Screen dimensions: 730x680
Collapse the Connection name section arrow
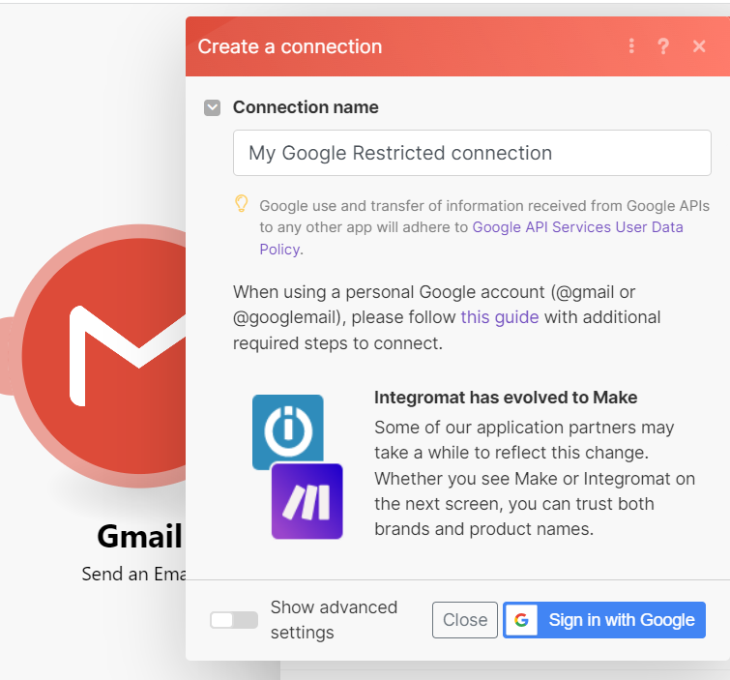(x=213, y=107)
